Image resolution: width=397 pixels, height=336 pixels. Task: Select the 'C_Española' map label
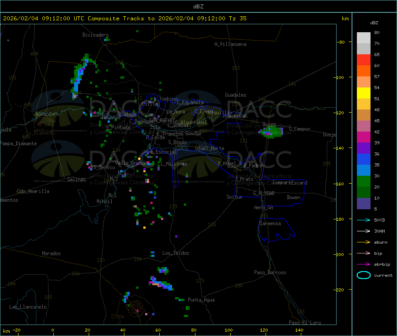tap(190, 102)
